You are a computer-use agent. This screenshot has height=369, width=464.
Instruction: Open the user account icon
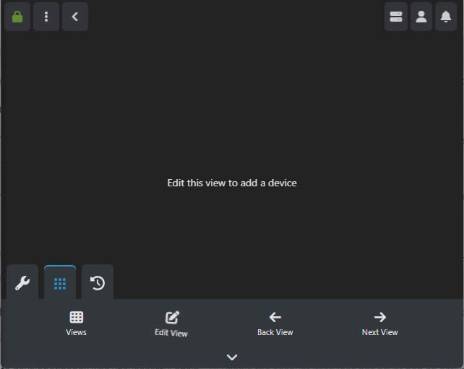(x=421, y=17)
